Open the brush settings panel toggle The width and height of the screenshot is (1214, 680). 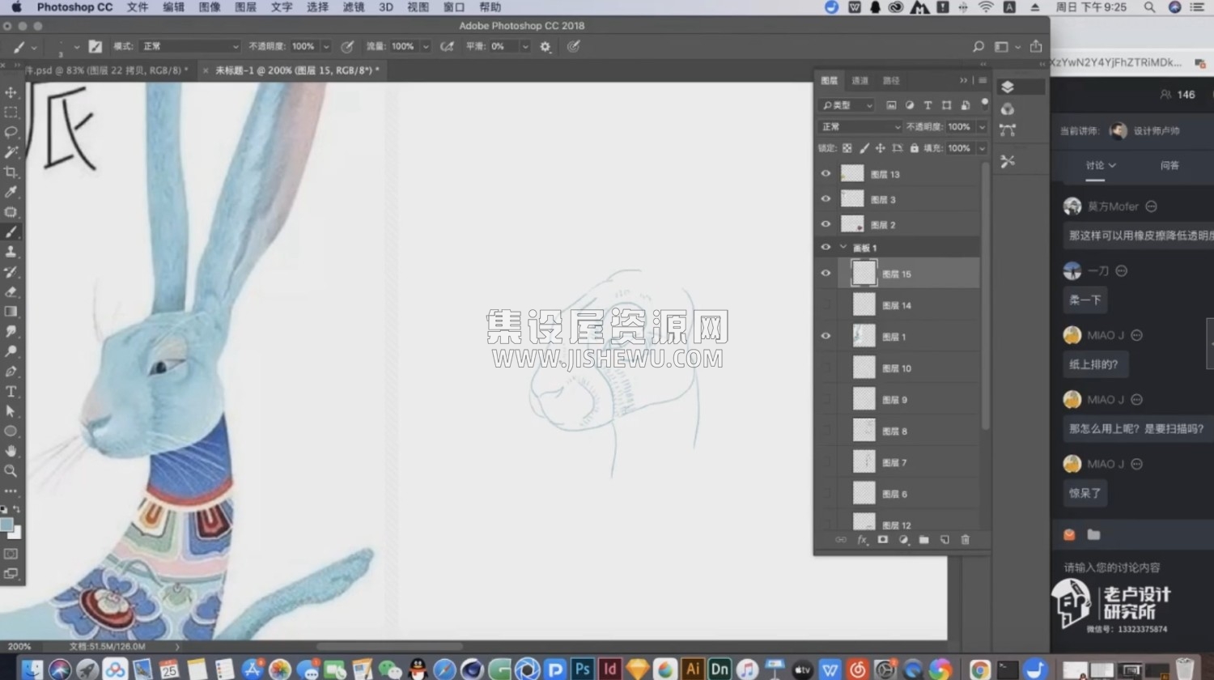[x=96, y=46]
